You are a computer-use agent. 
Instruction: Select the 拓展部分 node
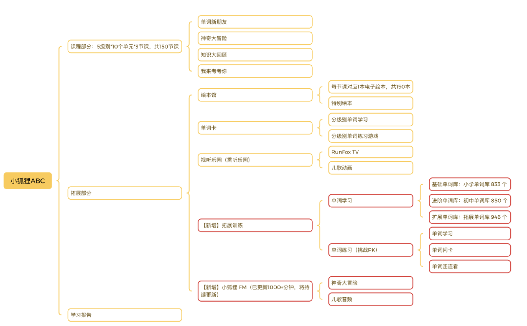click(124, 193)
